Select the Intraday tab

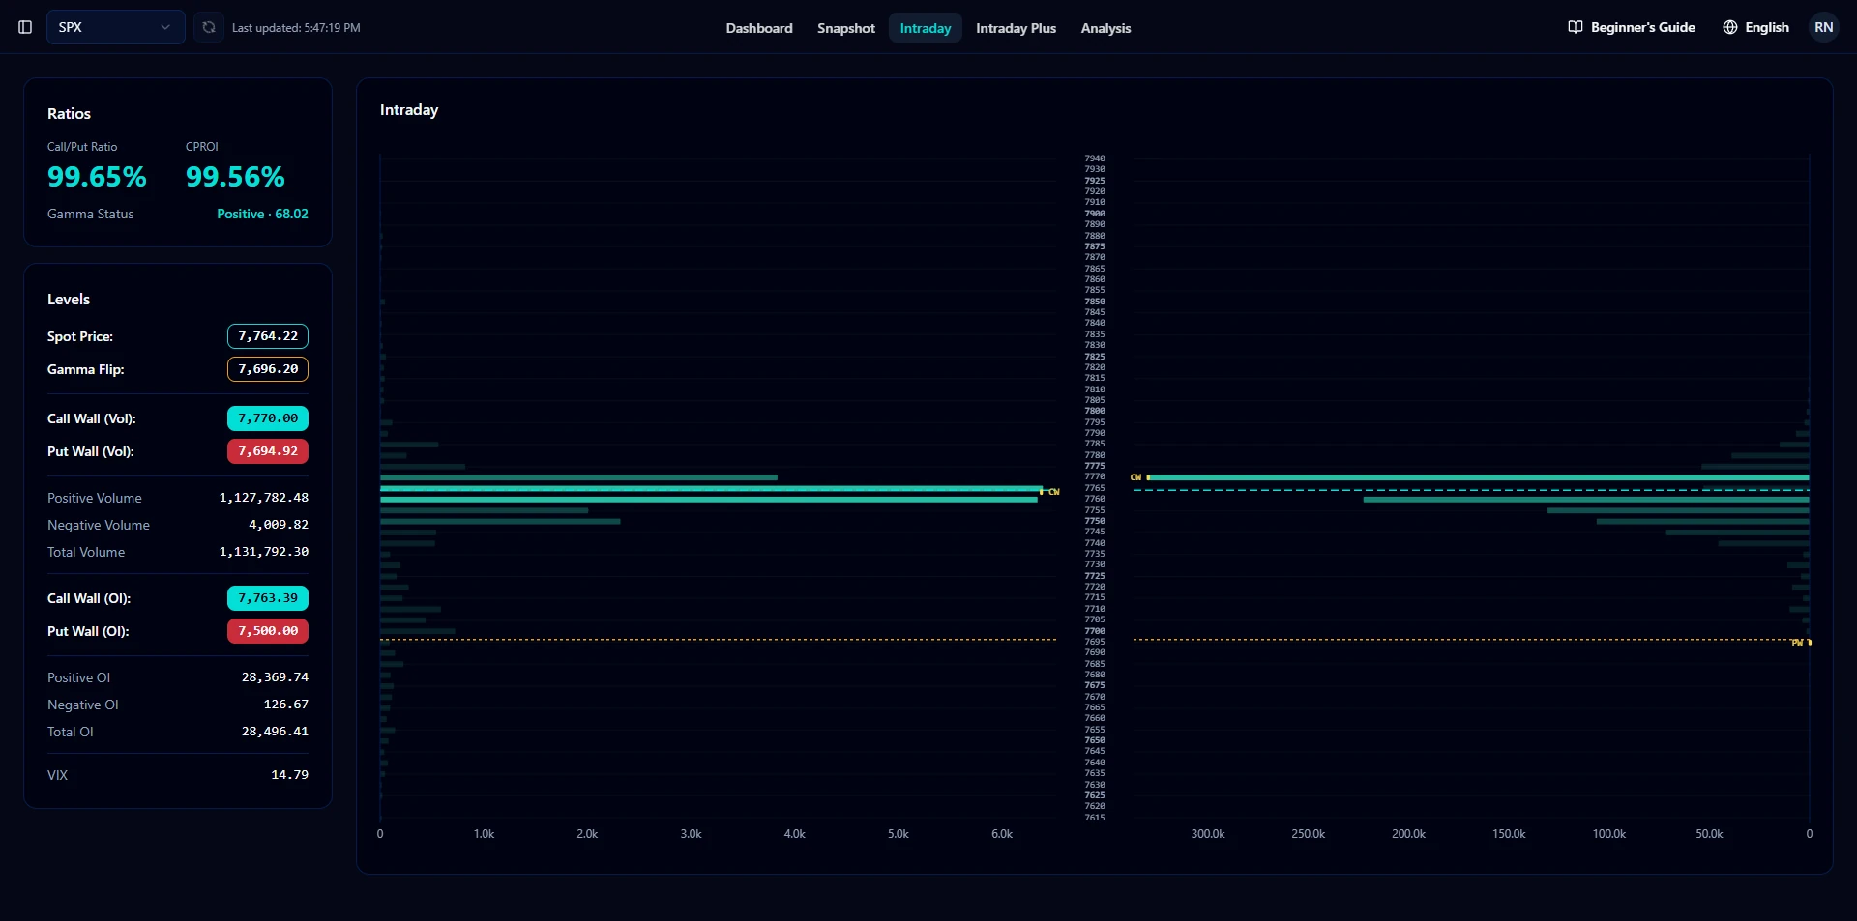(x=926, y=28)
